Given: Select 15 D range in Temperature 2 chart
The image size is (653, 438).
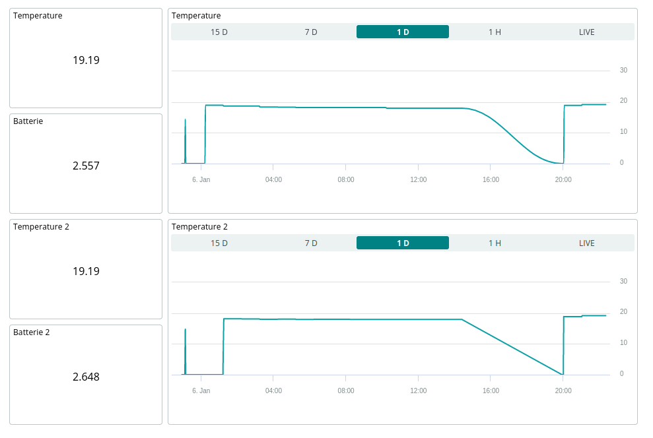Looking at the screenshot, I should (219, 243).
